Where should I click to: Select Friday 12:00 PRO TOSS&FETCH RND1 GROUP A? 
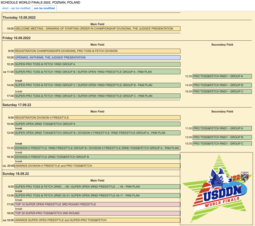click(222, 76)
